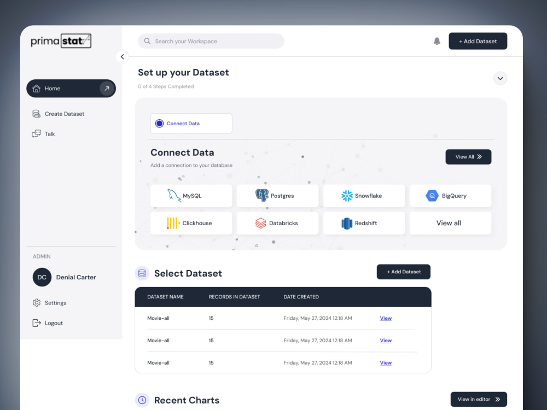Choose the BigQuery connector
Screen dimensions: 547x410
click(450, 196)
